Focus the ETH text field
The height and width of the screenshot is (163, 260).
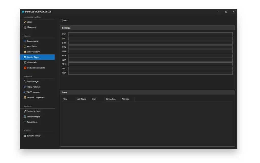tap(150, 43)
